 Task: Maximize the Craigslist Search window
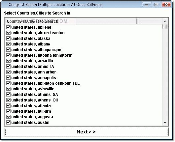tap(157, 5)
